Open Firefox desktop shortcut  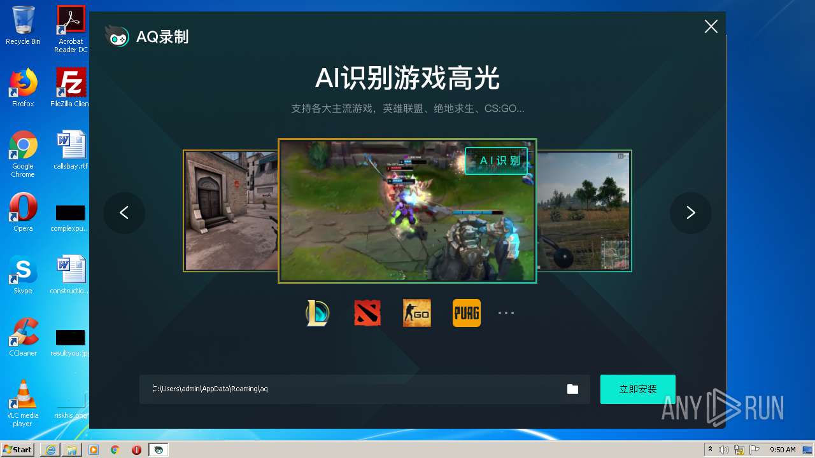(x=23, y=88)
